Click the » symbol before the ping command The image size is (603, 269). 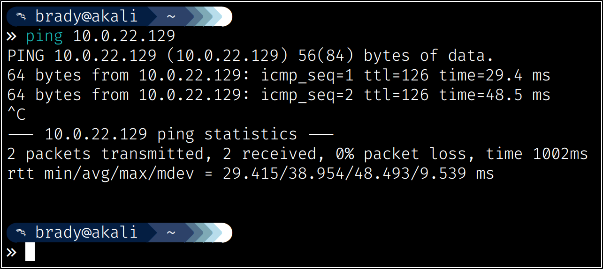click(x=12, y=36)
